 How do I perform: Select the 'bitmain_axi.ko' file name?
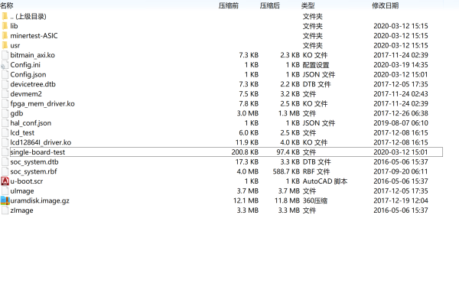(32, 55)
